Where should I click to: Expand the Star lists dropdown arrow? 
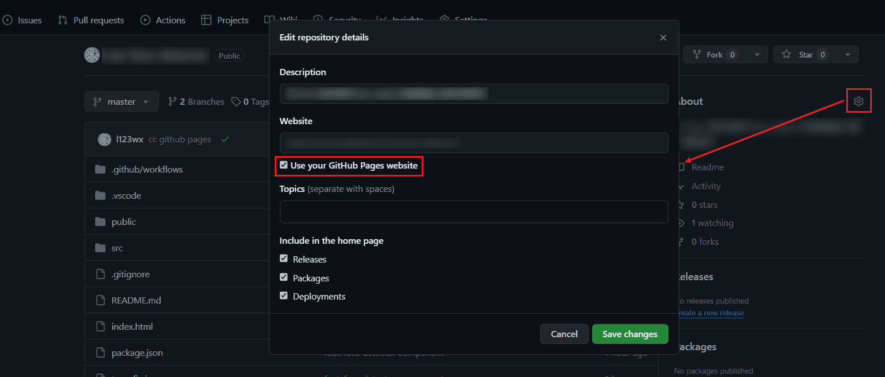click(x=847, y=55)
